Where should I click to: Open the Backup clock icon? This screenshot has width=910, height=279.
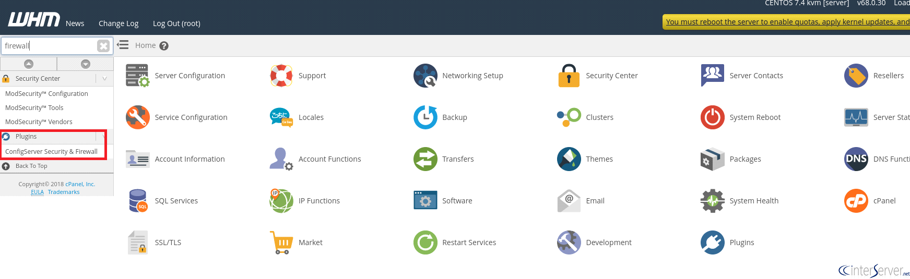click(426, 117)
